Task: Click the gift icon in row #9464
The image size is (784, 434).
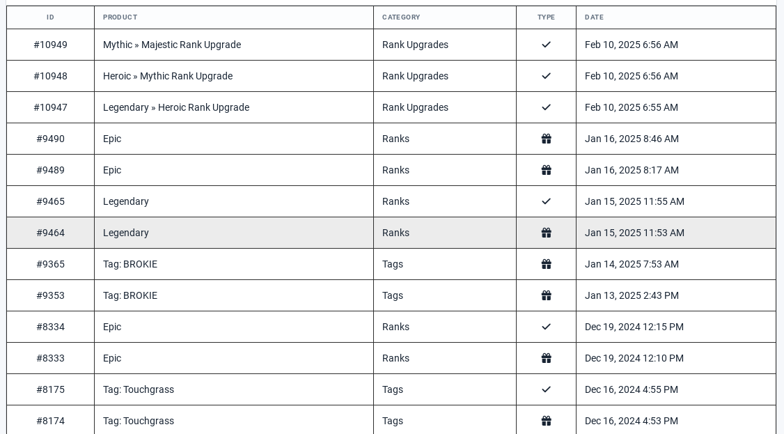Action: 546,233
